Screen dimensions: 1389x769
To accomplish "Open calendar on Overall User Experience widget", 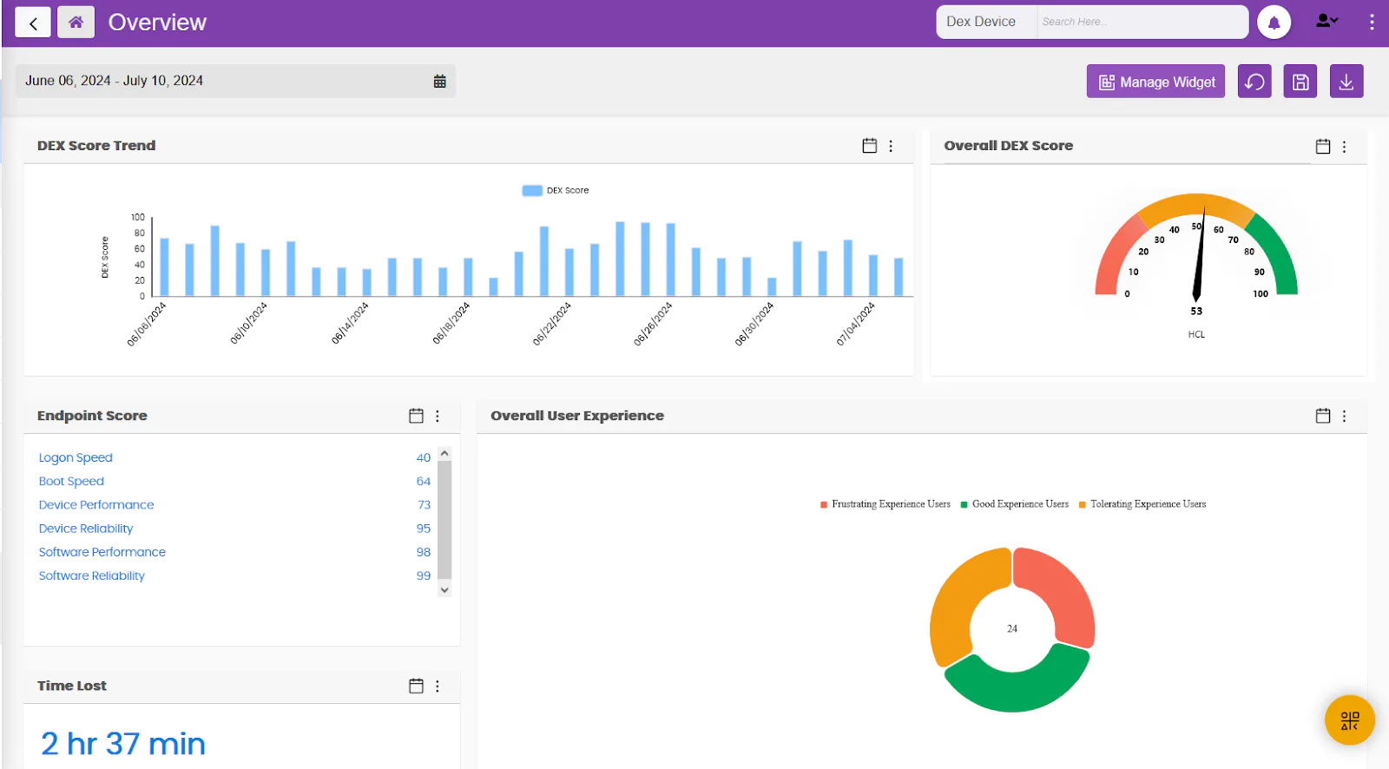I will pos(1323,416).
